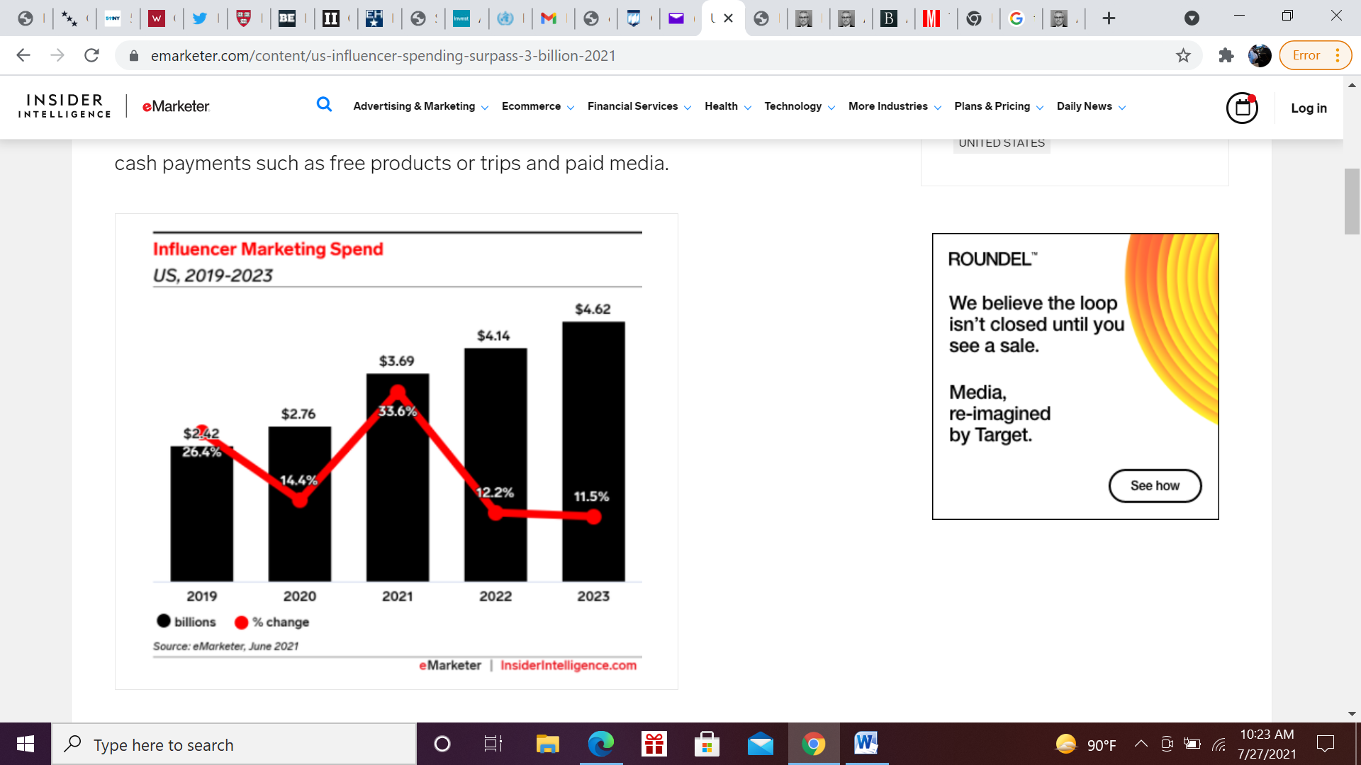Bookmark this page with star icon
The width and height of the screenshot is (1361, 765).
pyautogui.click(x=1183, y=55)
